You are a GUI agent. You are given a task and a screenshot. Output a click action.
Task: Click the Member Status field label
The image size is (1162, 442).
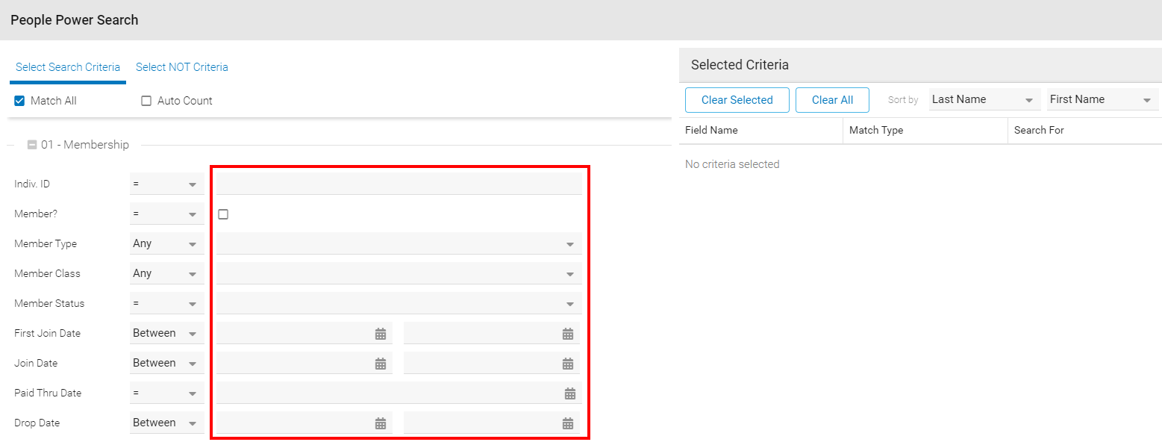coord(49,303)
